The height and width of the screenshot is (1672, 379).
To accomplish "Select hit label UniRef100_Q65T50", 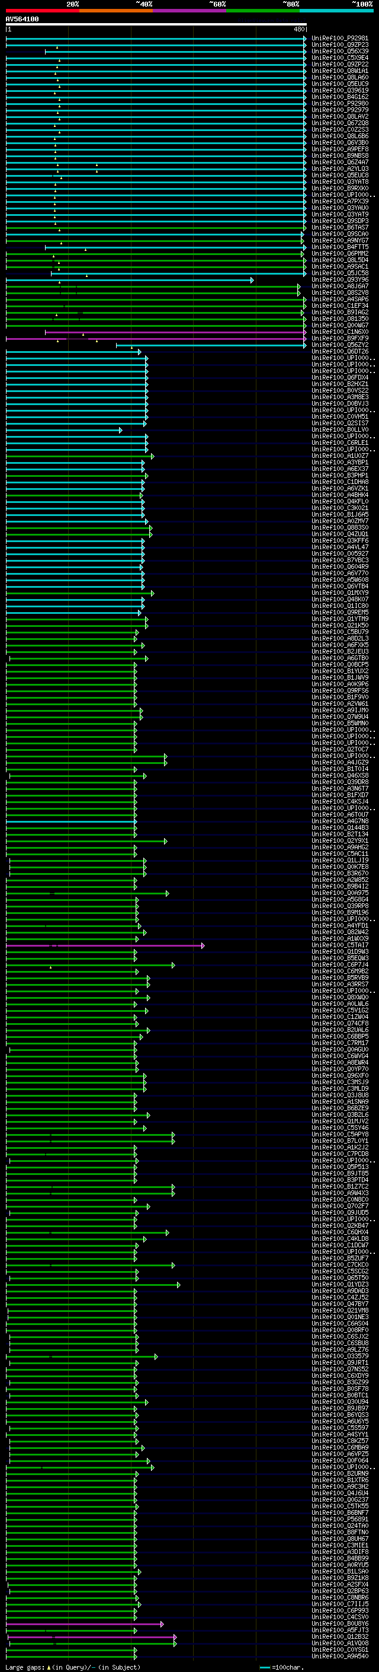I will click(340, 1278).
